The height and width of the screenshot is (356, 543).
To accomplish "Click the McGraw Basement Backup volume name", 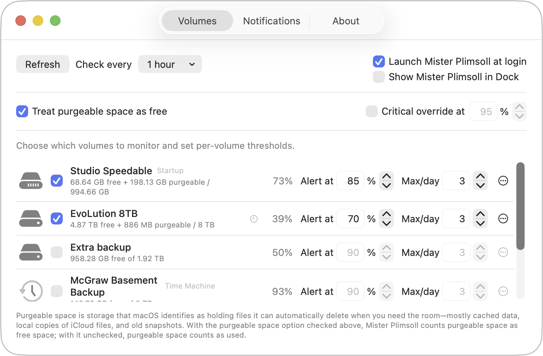I will click(x=114, y=286).
